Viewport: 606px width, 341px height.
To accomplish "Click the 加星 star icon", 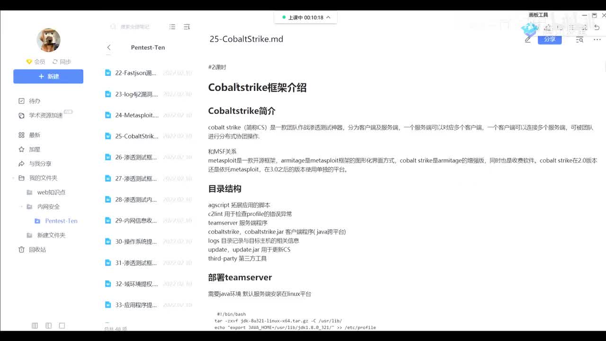I will click(21, 149).
